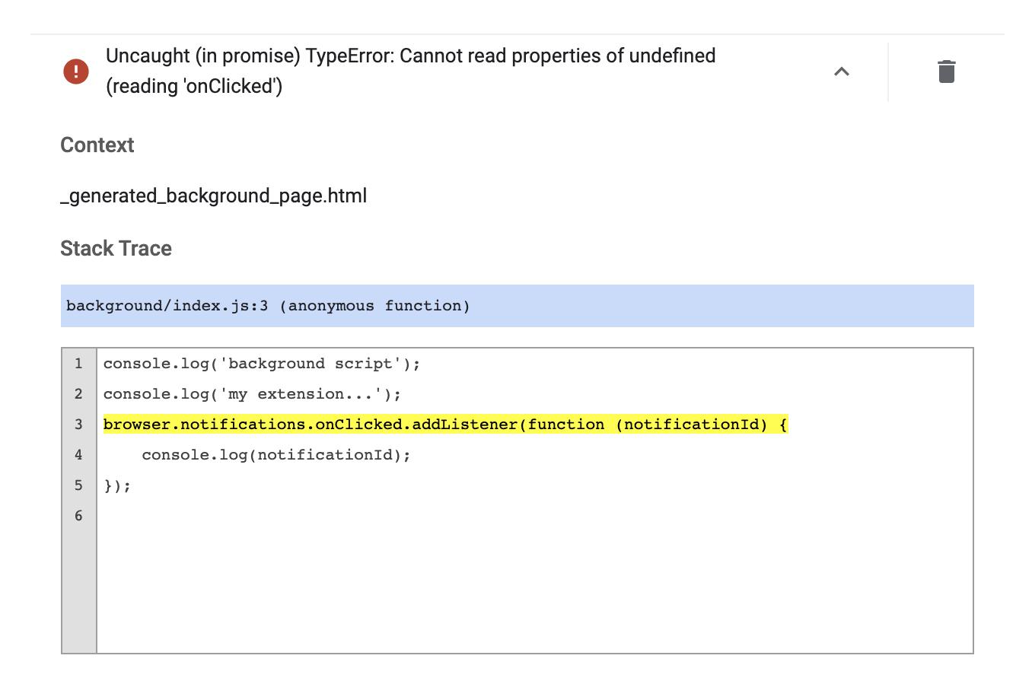This screenshot has height=700, width=1032.
Task: Select the Context heading label
Action: tap(97, 145)
